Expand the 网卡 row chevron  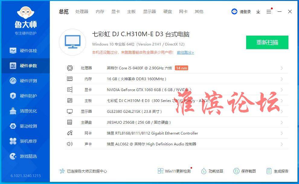coord(282,133)
